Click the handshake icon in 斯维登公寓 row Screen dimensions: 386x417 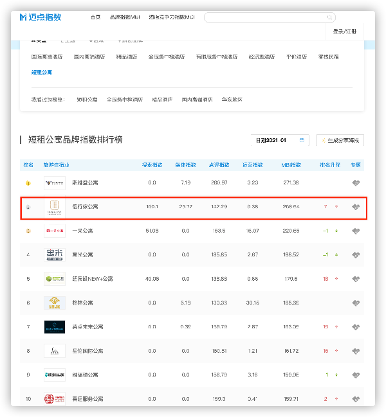(x=356, y=183)
